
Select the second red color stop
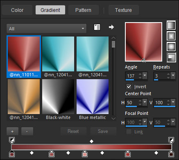(x=52, y=154)
